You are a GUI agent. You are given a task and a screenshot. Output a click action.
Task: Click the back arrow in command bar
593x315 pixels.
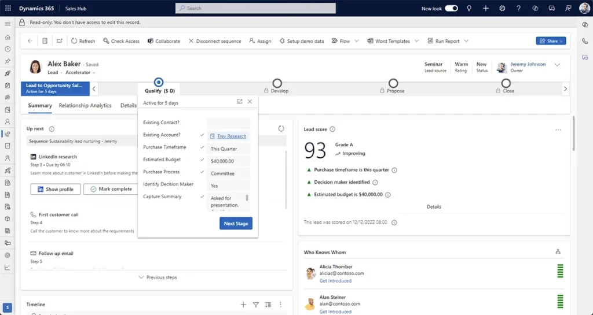coord(30,40)
